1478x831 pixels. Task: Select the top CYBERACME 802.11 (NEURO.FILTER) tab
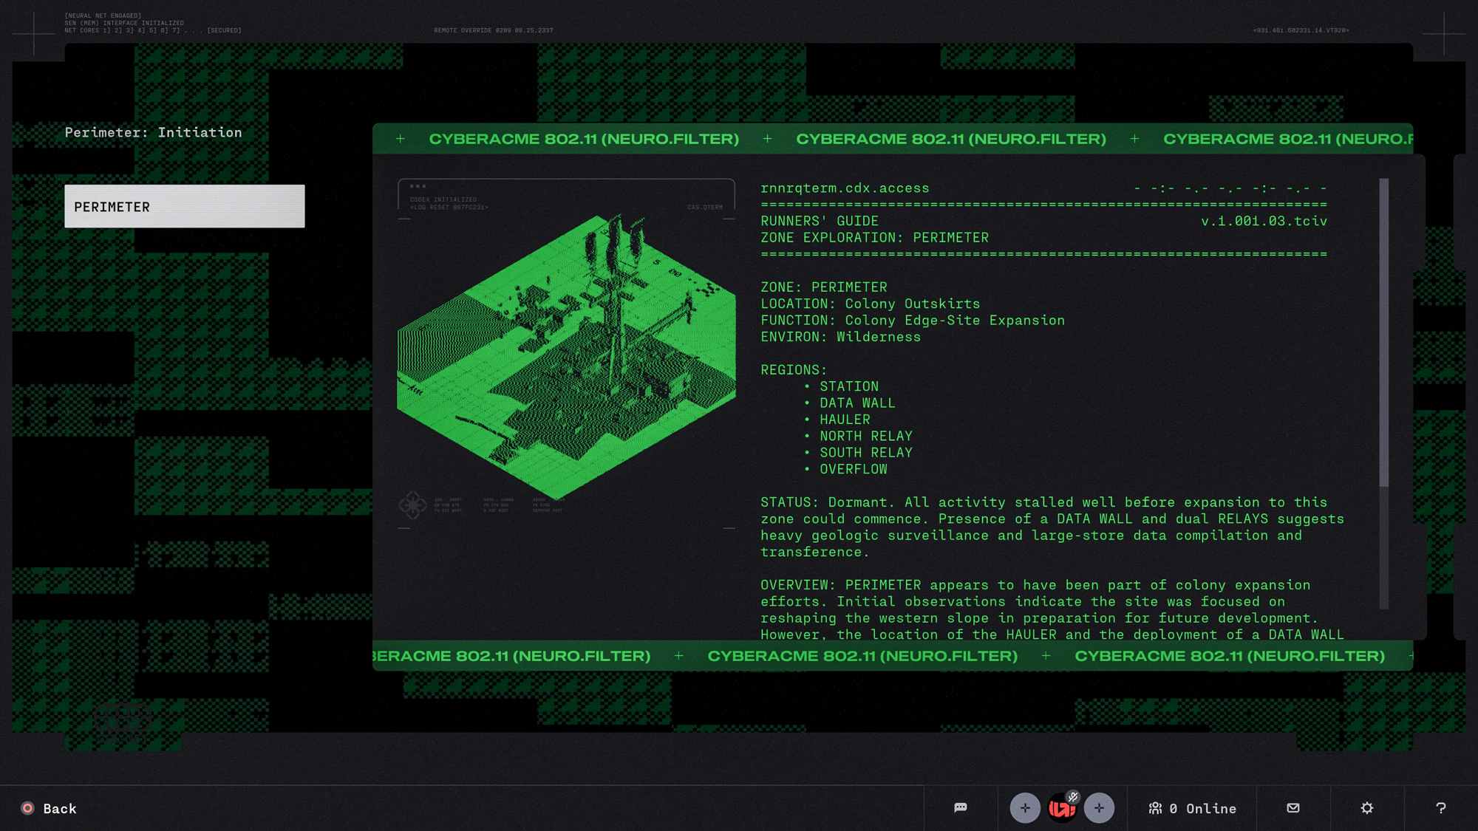click(584, 139)
